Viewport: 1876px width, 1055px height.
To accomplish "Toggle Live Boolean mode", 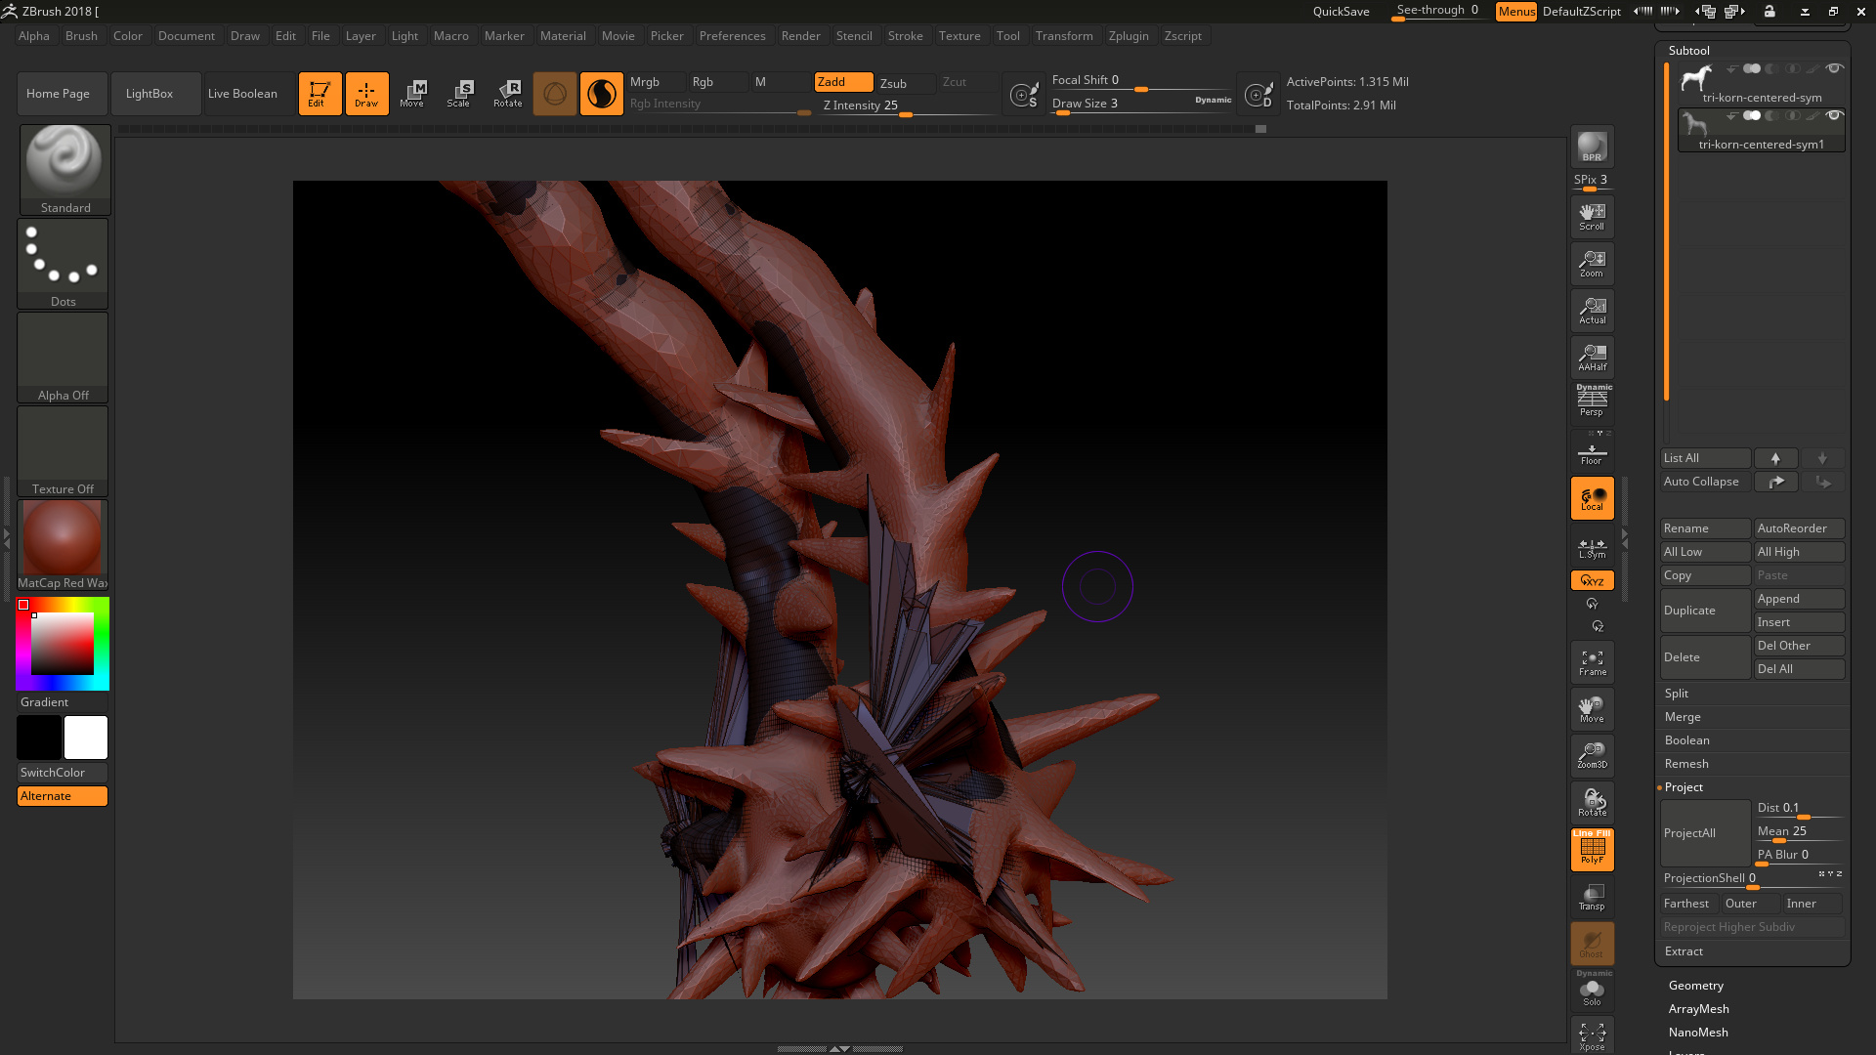I will coord(249,94).
